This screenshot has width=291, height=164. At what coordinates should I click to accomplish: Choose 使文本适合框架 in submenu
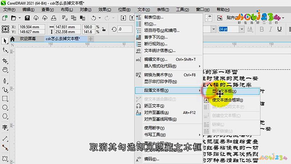231,100
